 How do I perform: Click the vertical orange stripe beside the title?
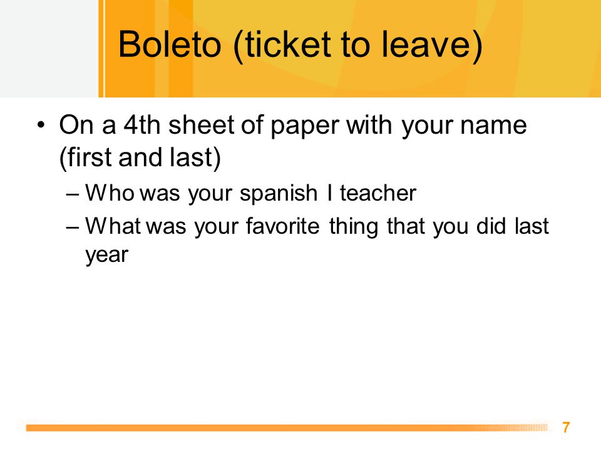(101, 49)
